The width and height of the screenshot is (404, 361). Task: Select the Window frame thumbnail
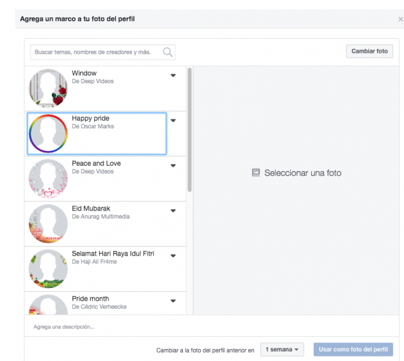coord(48,88)
